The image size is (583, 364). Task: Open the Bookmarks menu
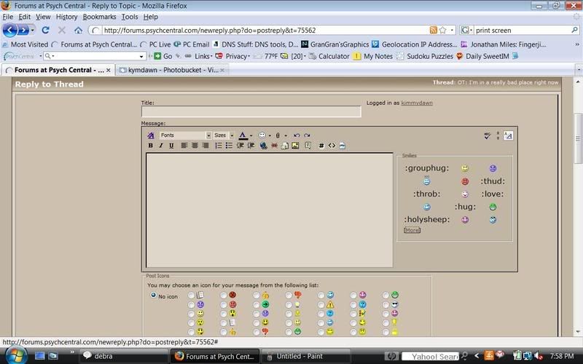(99, 17)
